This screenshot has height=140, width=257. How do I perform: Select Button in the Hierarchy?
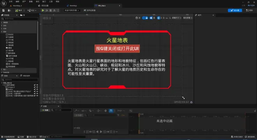(x=9, y=89)
